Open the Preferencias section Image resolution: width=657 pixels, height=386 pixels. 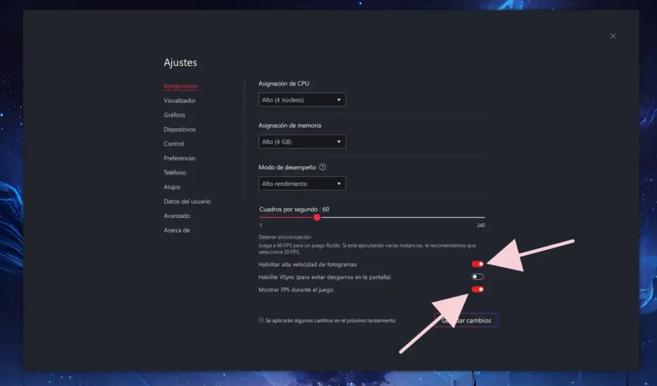(180, 158)
